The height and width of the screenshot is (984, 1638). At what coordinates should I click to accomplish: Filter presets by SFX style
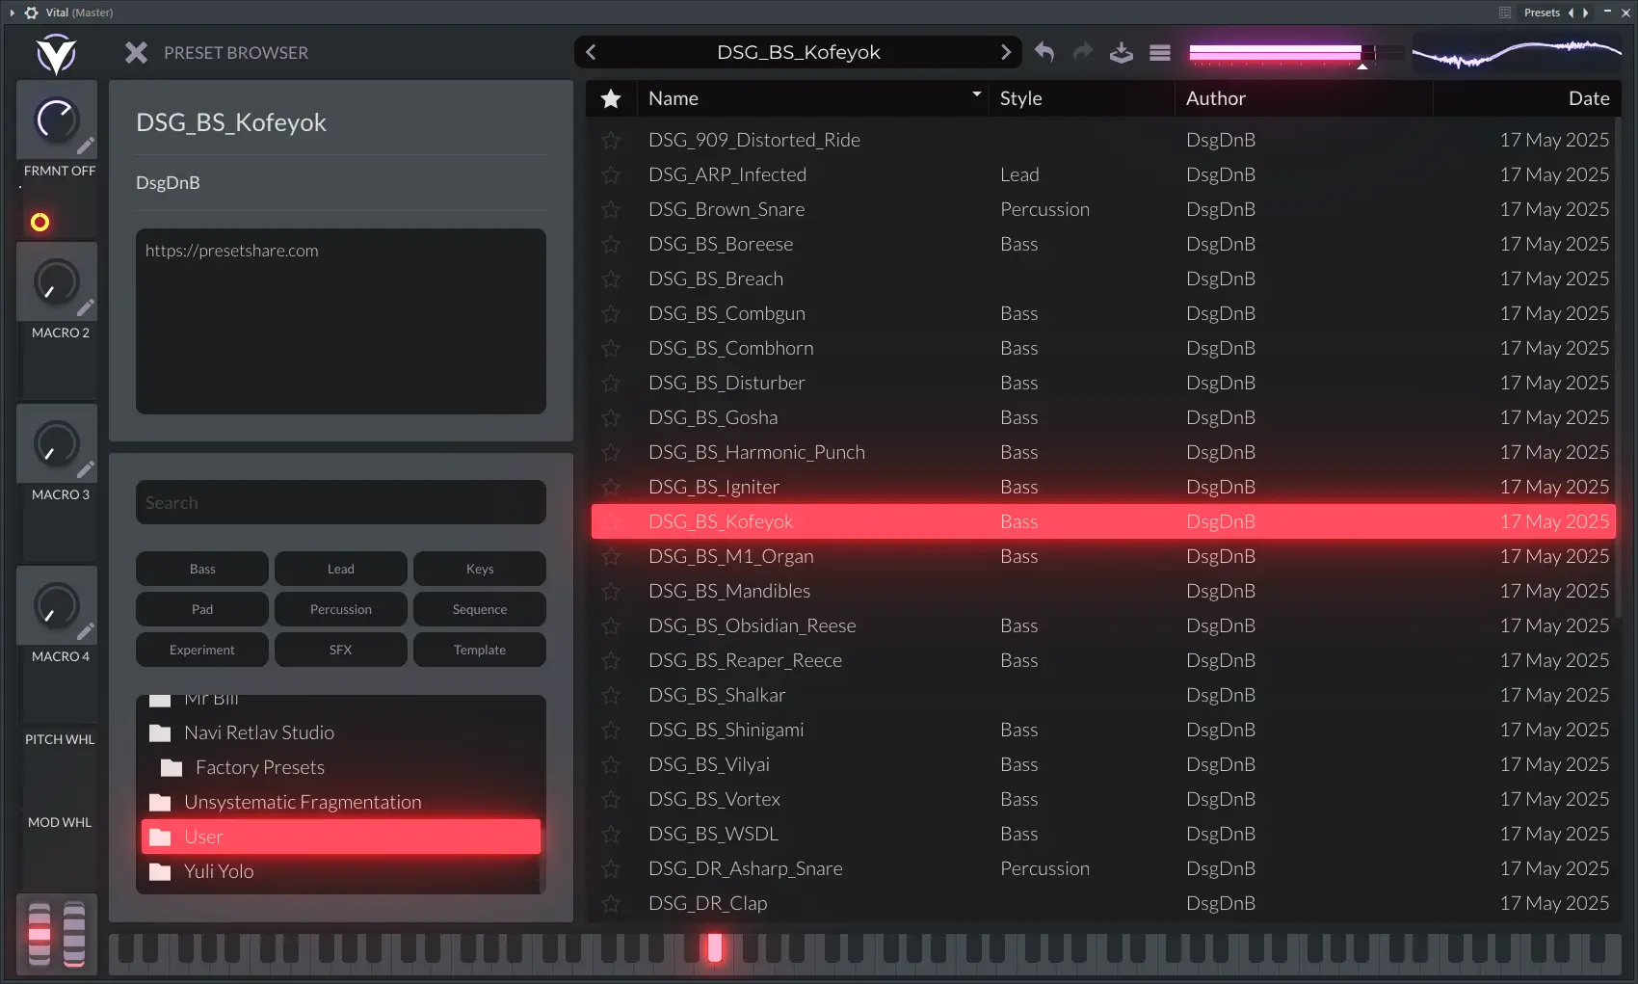pos(341,650)
